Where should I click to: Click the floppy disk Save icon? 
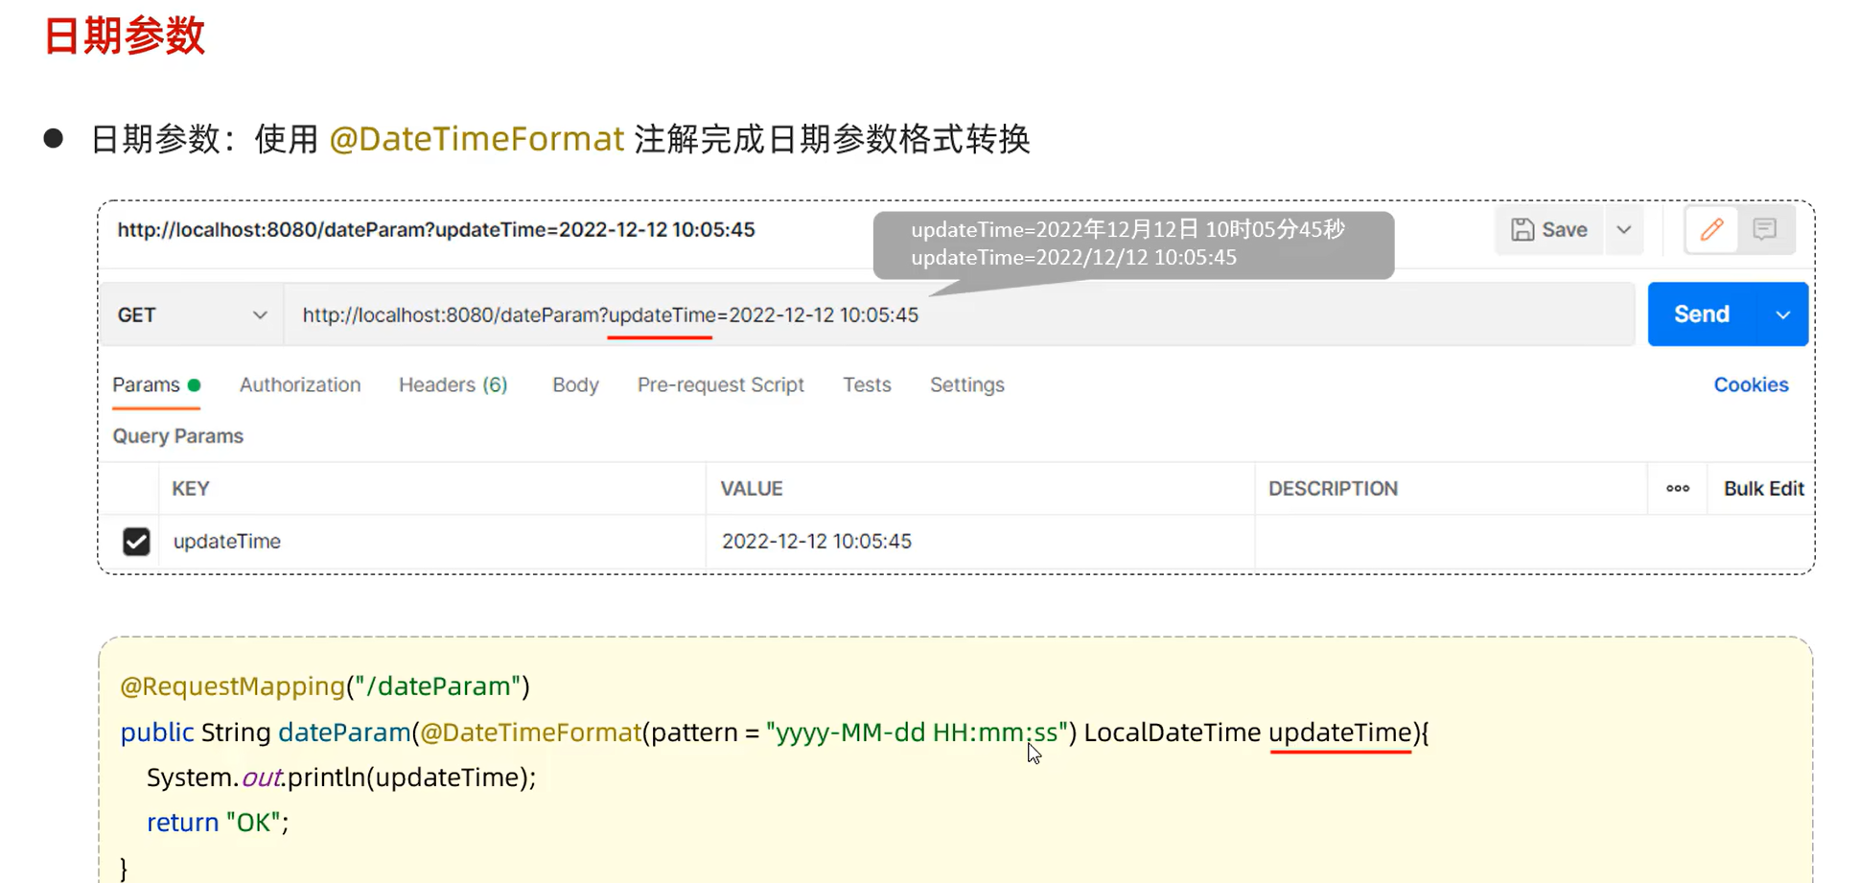1524,230
